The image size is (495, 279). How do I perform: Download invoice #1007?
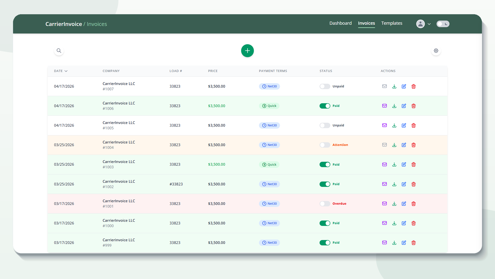click(394, 86)
